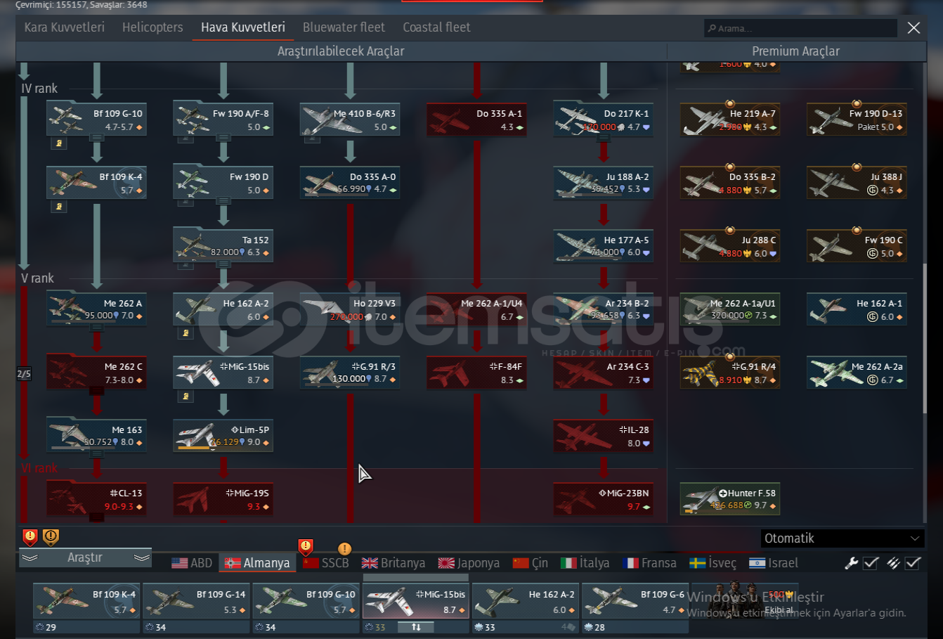943x639 pixels.
Task: Click the red warning shield icon
Action: (x=30, y=538)
